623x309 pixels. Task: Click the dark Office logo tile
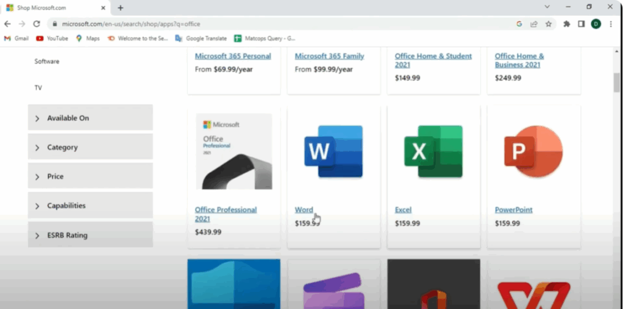[433, 284]
